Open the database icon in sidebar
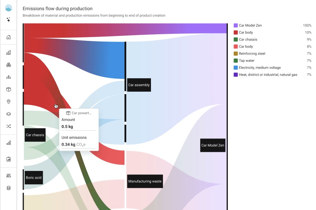Screen dimensions: 316x210 [x=8, y=188]
